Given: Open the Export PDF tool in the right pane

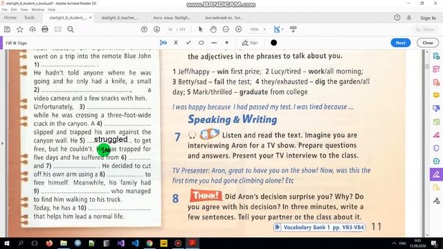Looking at the screenshot, I should click(x=436, y=56).
